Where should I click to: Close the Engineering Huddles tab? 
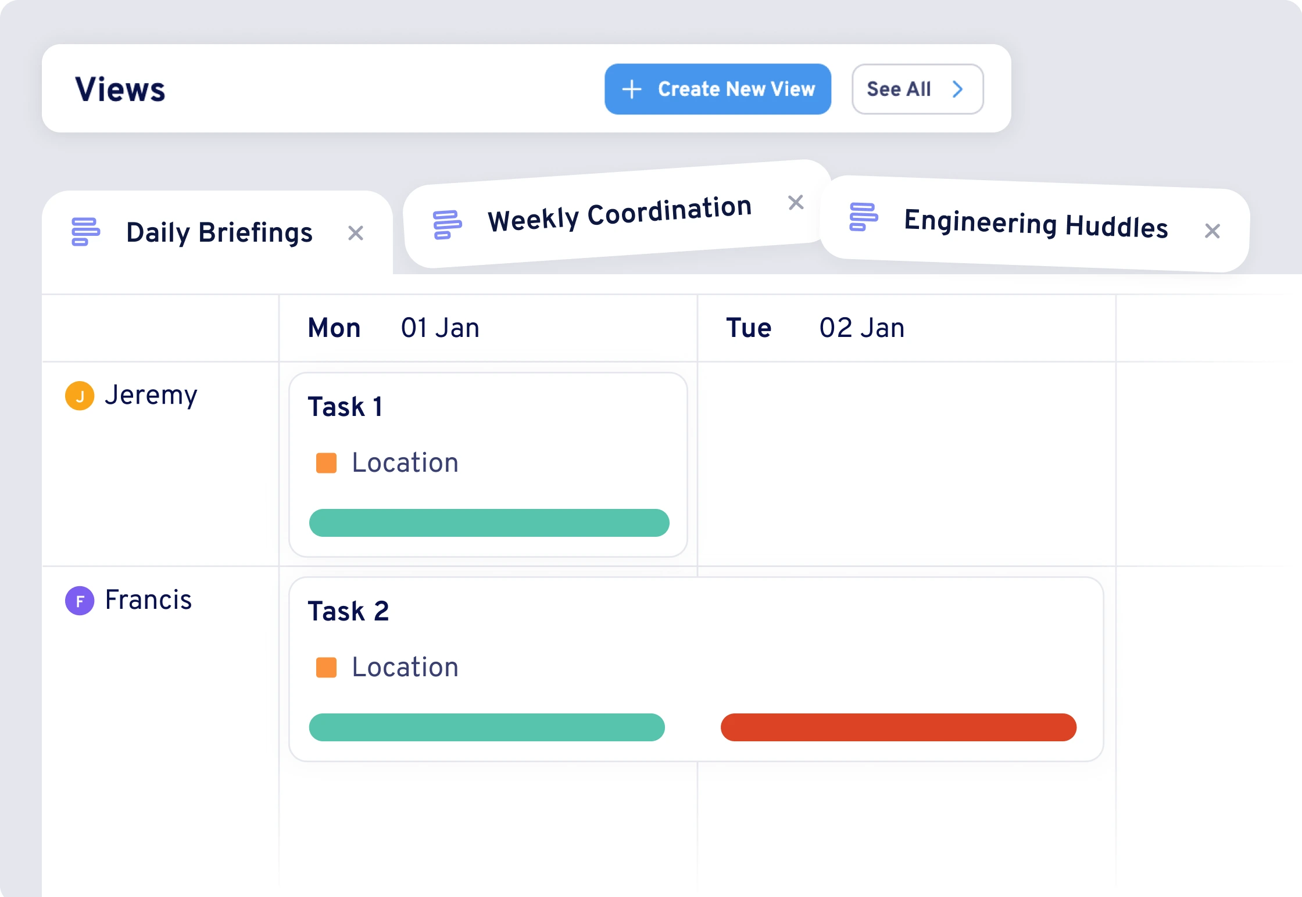coord(1212,231)
